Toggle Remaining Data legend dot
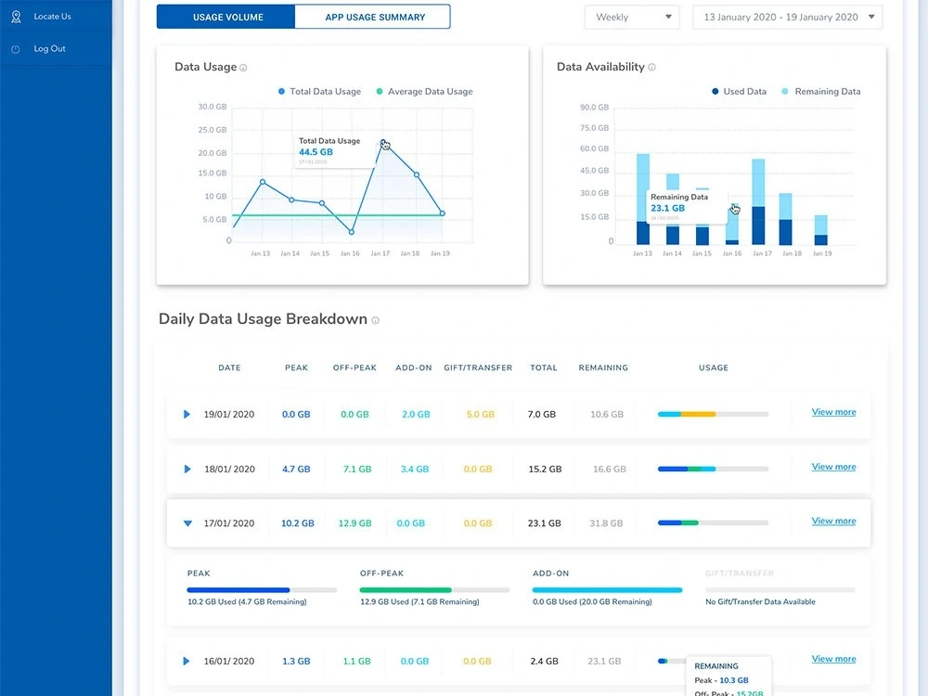The width and height of the screenshot is (928, 696). point(785,91)
